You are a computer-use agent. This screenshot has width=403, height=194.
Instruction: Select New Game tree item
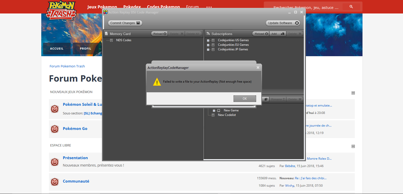pyautogui.click(x=231, y=110)
